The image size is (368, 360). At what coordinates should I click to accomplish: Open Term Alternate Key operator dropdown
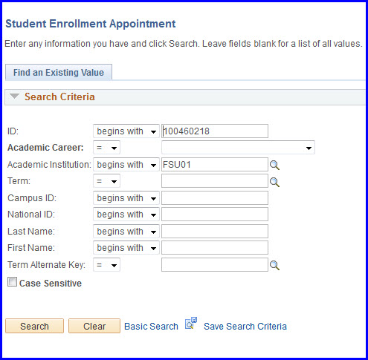pos(106,265)
